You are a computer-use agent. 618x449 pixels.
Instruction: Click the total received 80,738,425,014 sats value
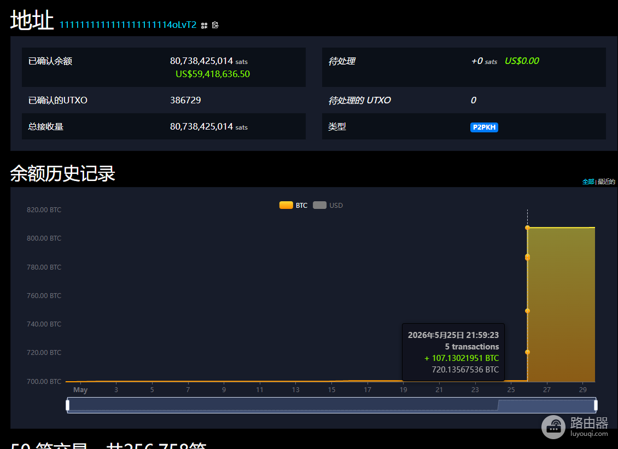pos(209,126)
